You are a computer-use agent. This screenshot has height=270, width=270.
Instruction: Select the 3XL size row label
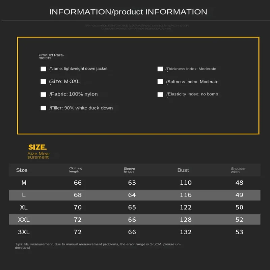24,232
